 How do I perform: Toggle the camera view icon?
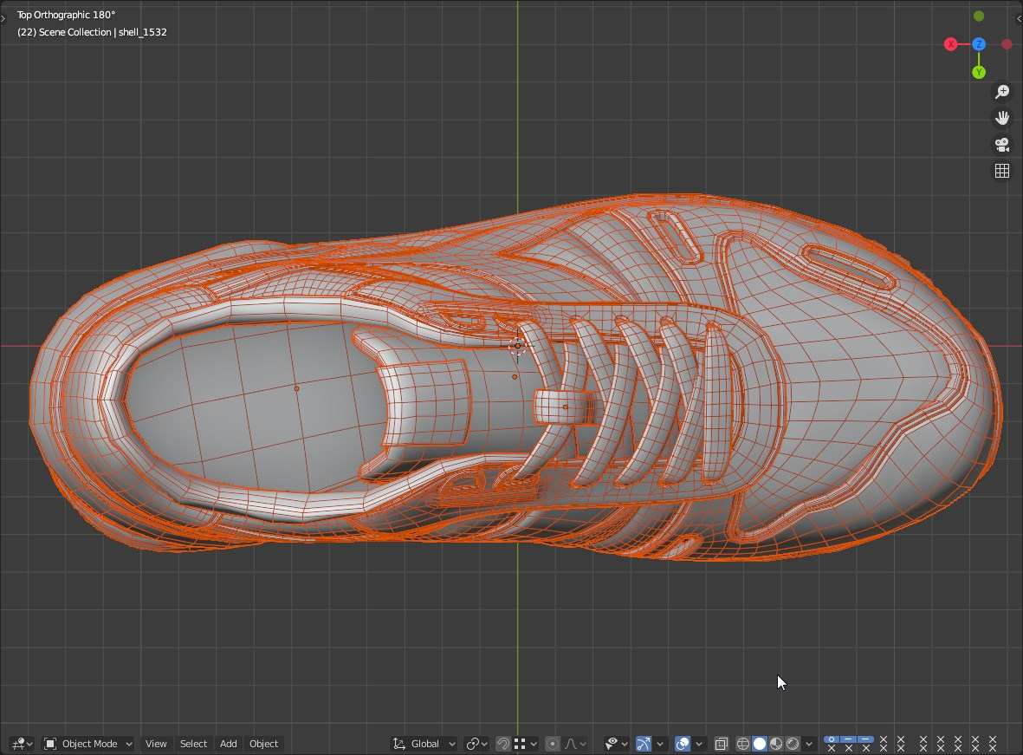[1002, 145]
